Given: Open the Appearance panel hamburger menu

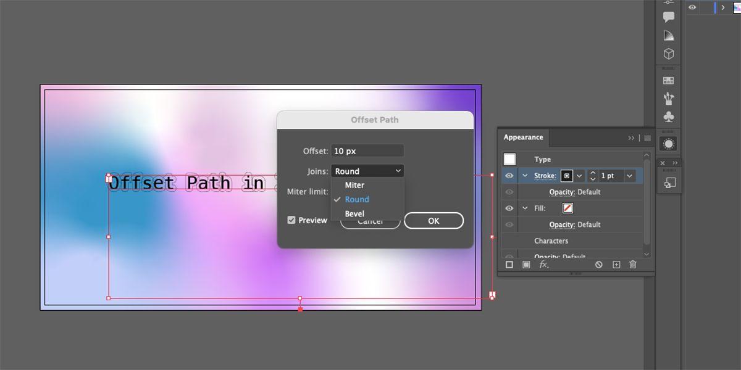Looking at the screenshot, I should pos(647,138).
